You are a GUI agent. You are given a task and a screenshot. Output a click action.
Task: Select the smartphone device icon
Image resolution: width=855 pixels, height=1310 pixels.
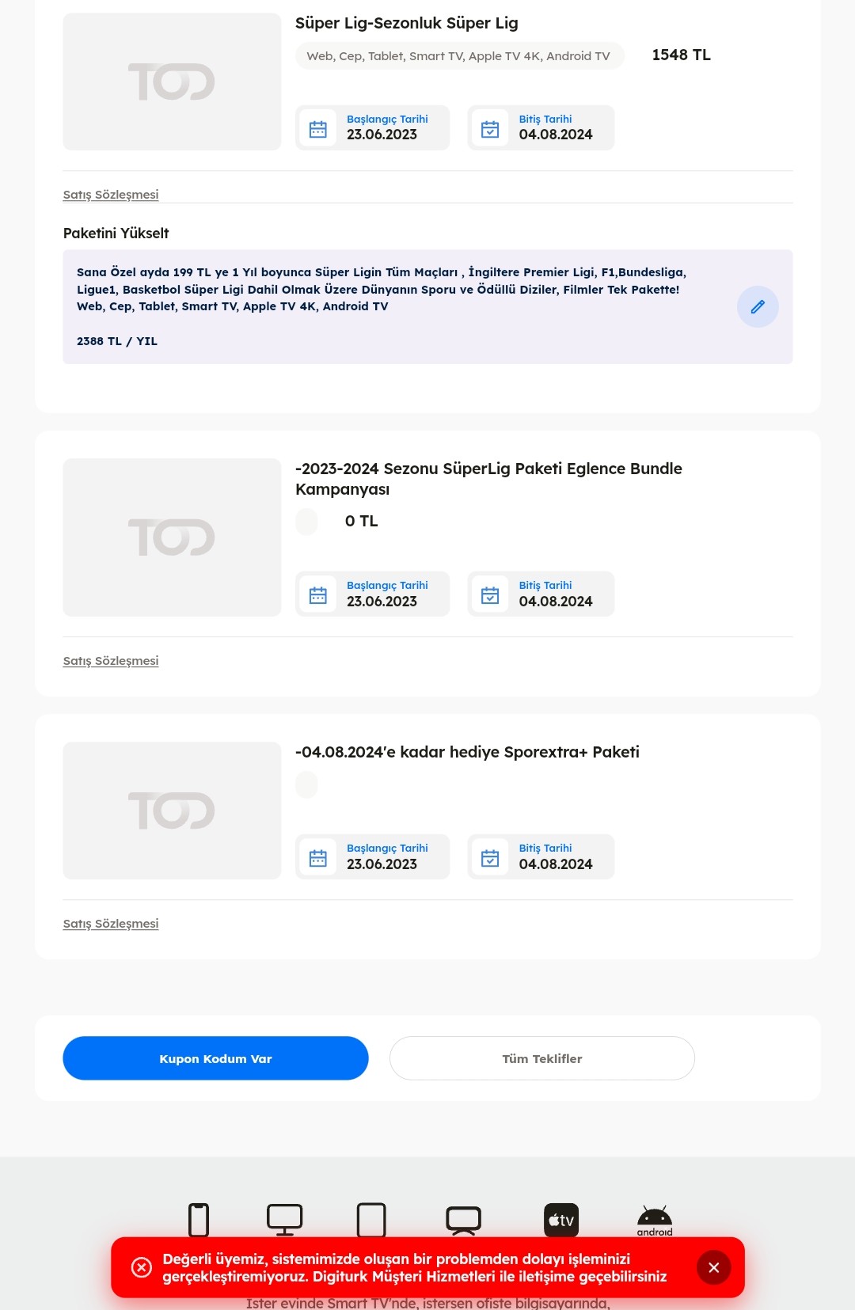point(199,1220)
